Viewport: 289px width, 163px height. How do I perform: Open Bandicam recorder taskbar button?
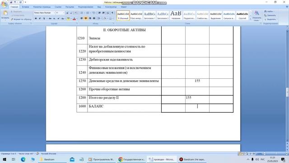click(192, 159)
